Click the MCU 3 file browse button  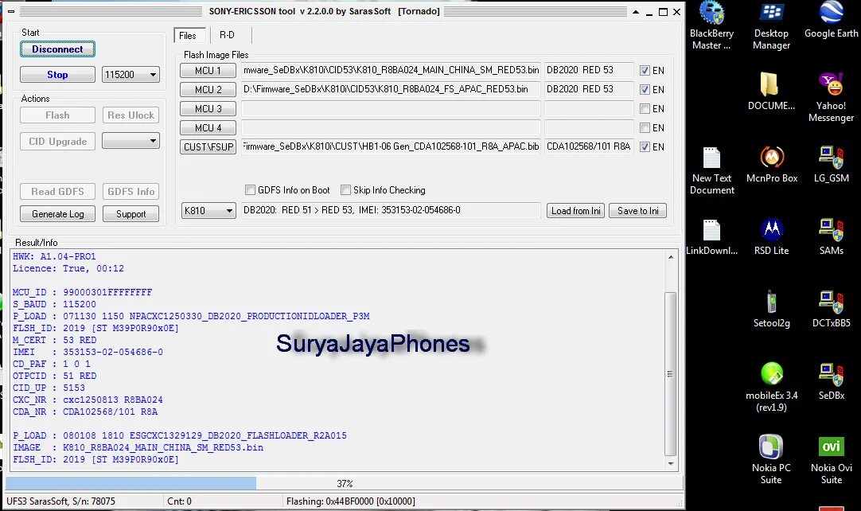pyautogui.click(x=208, y=109)
